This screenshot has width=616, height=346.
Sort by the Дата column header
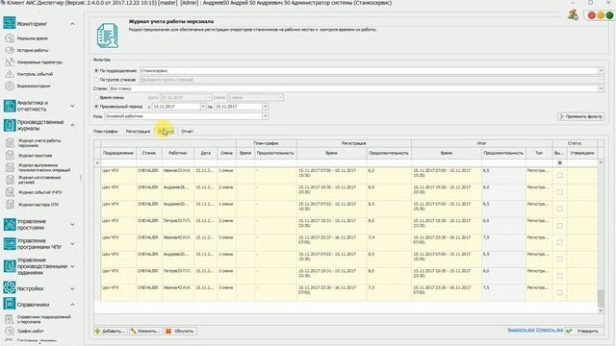coord(205,153)
